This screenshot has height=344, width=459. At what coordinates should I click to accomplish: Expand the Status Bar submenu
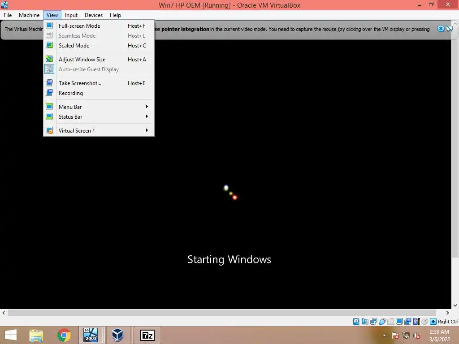[x=99, y=117]
